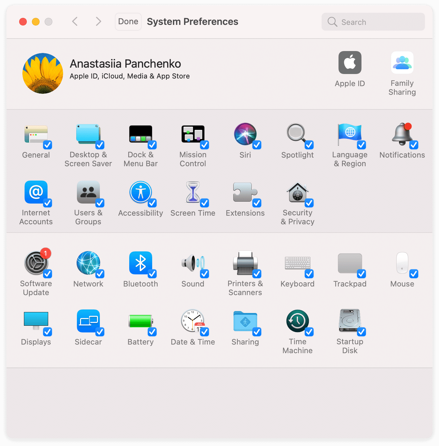
Task: Click the Search field
Action: point(373,22)
